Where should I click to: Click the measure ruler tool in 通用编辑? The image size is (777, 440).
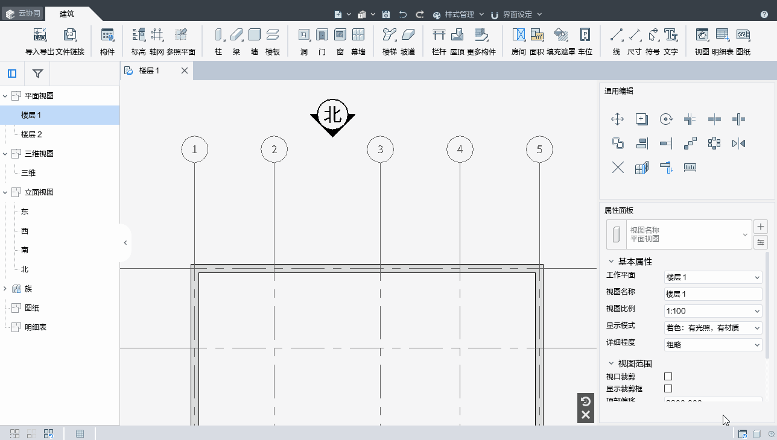tap(690, 168)
